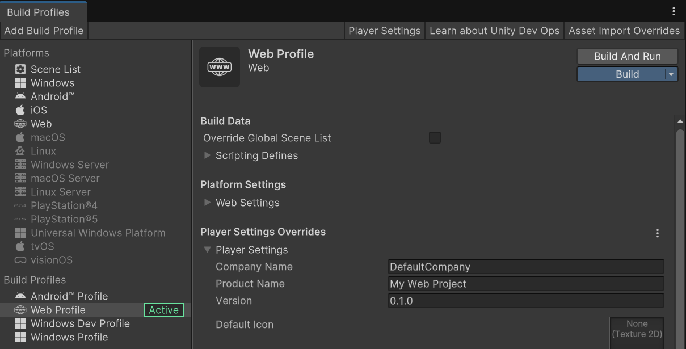The width and height of the screenshot is (686, 349).
Task: Click the Company Name input field
Action: tap(526, 267)
